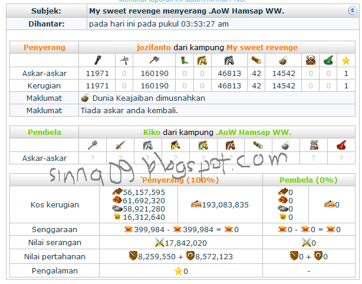Click the text Dunia Keajaiban dimusnahkan

click(149, 98)
